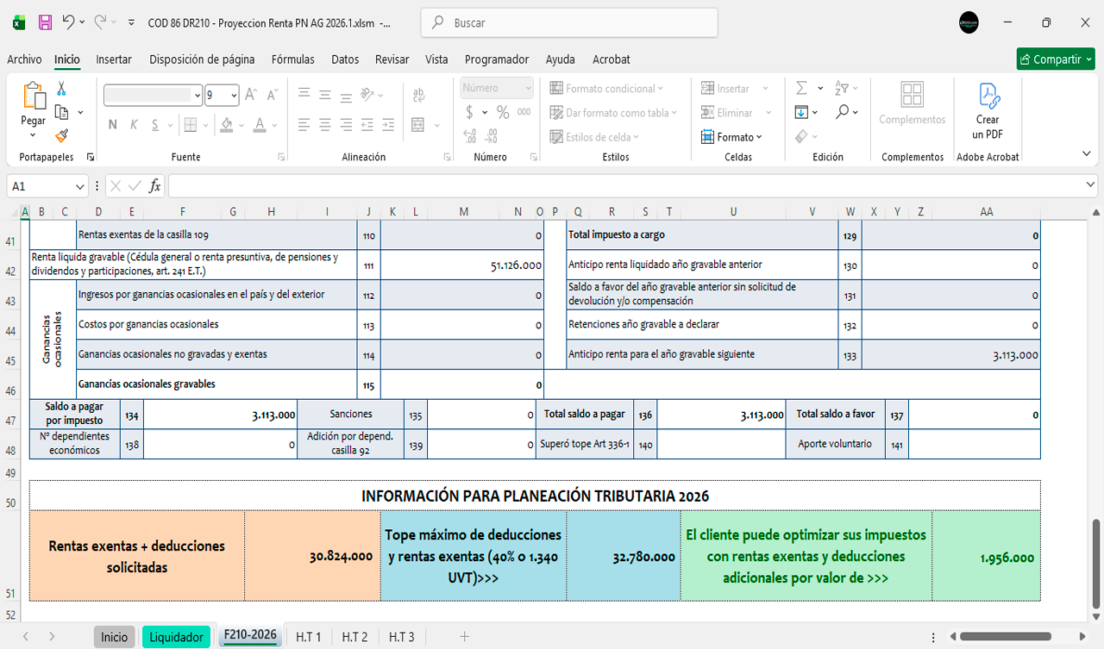Add a new sheet with plus button
Screen dimensions: 1104x649
pos(464,637)
